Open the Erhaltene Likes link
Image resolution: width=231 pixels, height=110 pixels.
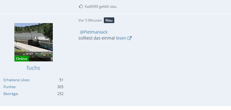click(16, 80)
